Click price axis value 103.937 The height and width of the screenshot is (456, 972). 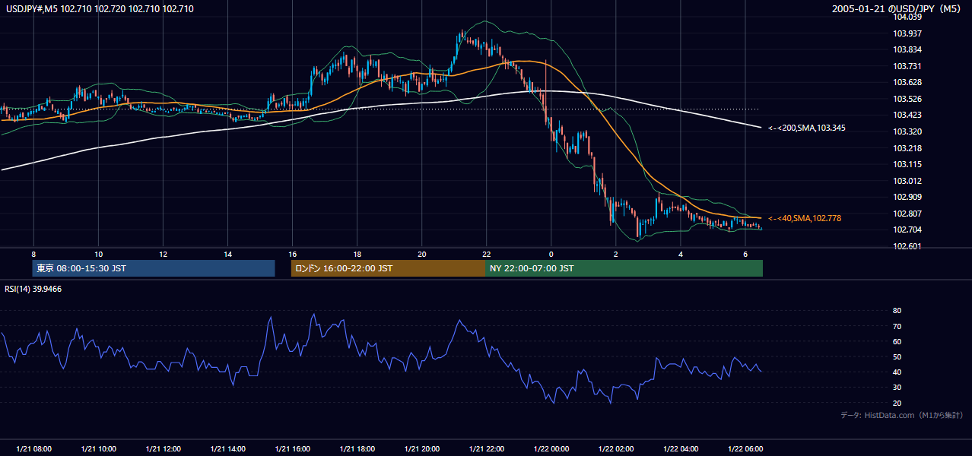tap(907, 33)
